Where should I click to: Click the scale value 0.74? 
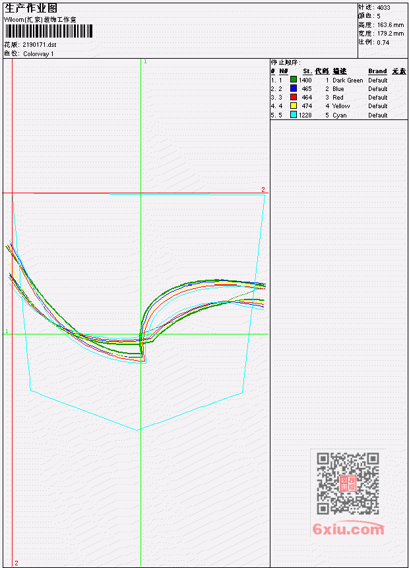[383, 42]
